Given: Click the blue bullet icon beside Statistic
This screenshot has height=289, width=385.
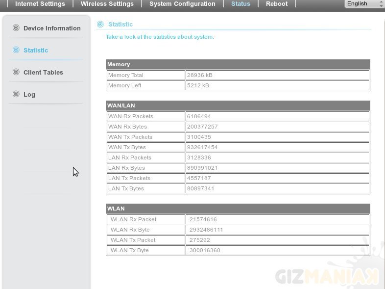Looking at the screenshot, I should [16, 50].
